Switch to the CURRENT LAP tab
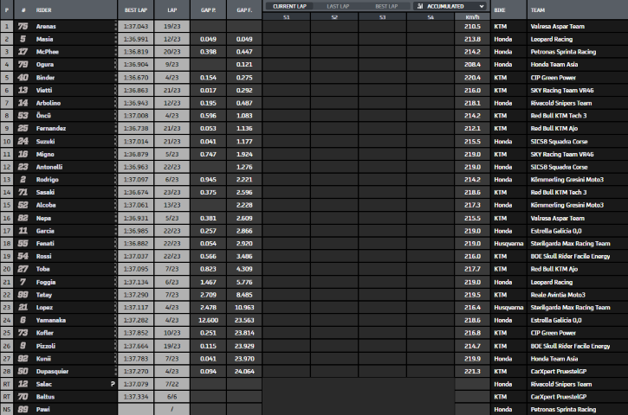Image resolution: width=628 pixels, height=415 pixels. coord(288,5)
